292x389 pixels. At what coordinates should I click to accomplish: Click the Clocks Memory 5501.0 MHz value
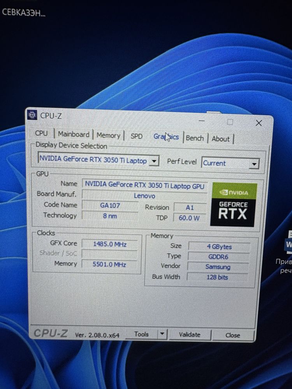click(x=109, y=265)
